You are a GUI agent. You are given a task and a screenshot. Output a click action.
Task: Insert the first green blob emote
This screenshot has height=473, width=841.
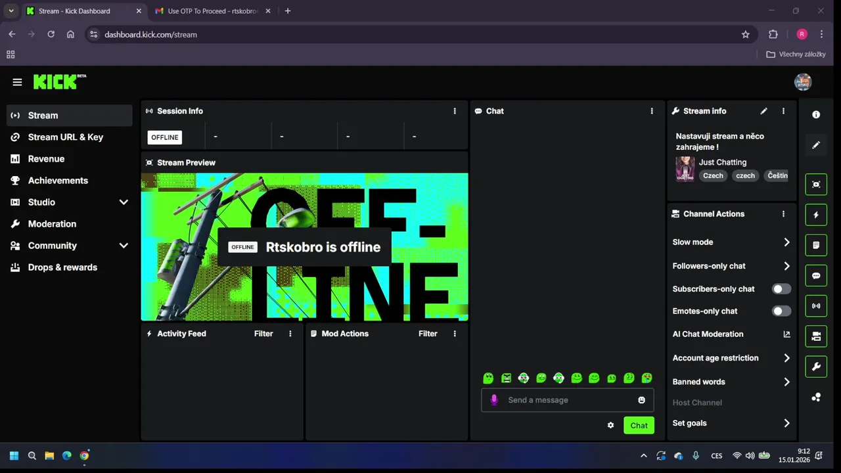(x=488, y=378)
